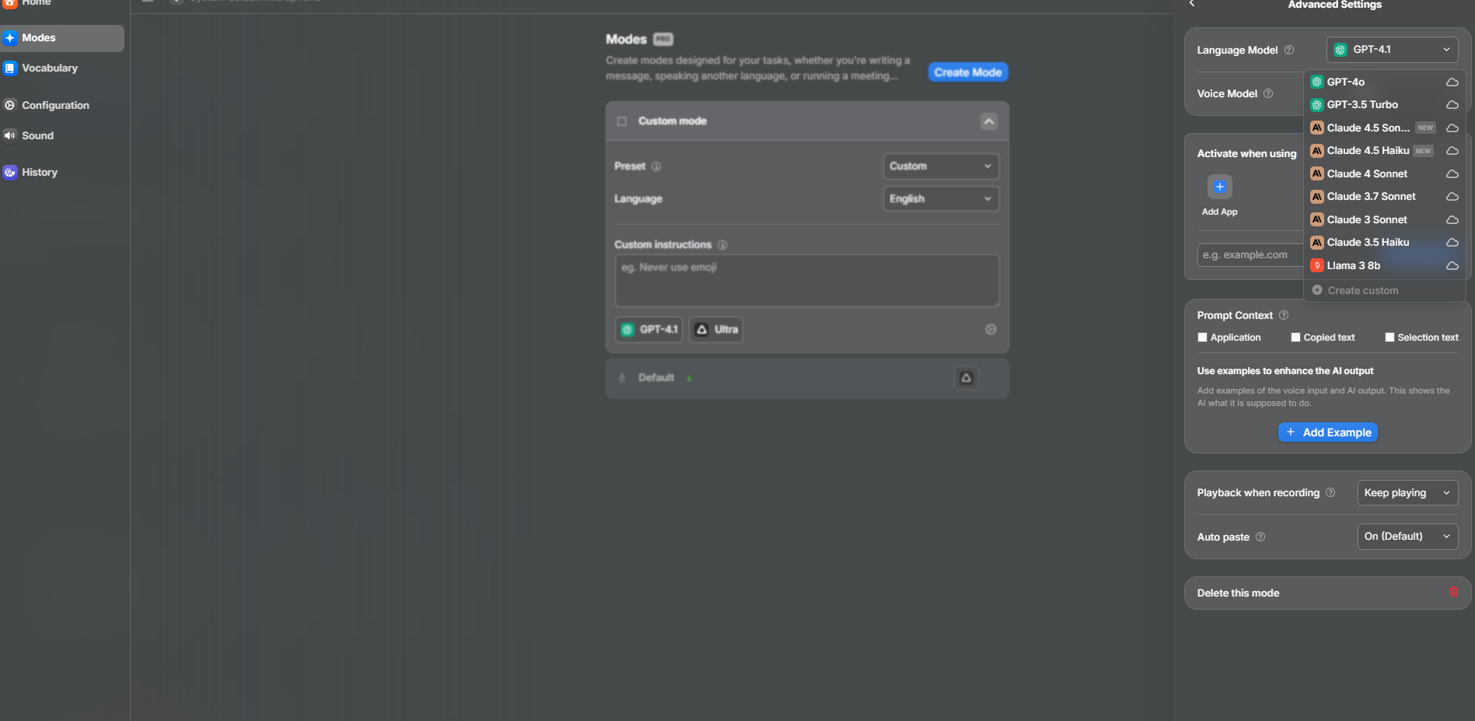This screenshot has width=1475, height=721.
Task: Tick the Application checkbox under Prompt Context
Action: 1203,338
